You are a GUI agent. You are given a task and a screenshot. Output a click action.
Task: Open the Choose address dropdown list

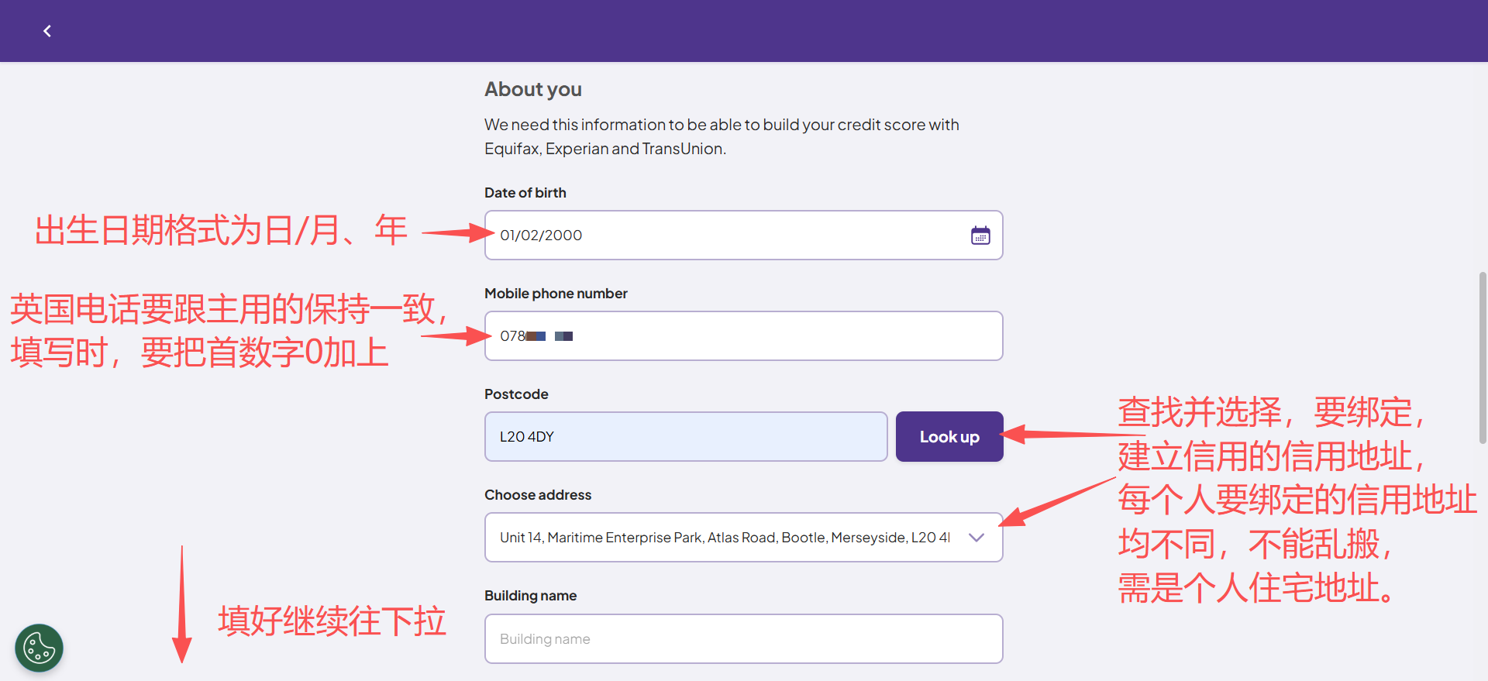tap(725, 538)
